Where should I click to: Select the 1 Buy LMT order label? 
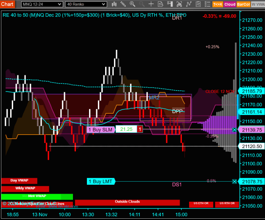tap(101, 182)
